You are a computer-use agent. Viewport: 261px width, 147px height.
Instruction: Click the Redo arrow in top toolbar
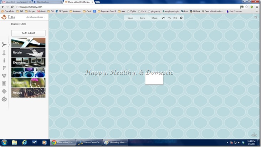pos(169,18)
